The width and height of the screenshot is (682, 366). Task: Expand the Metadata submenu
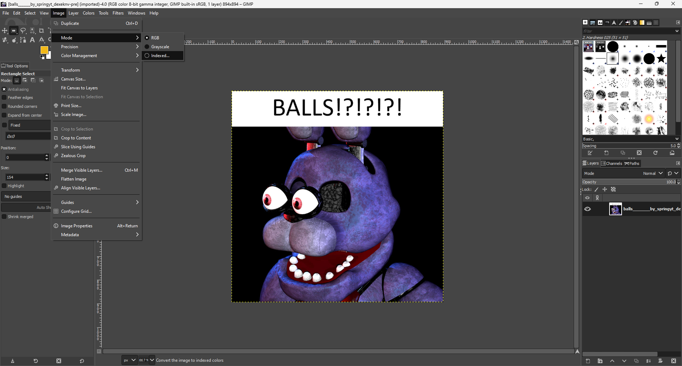(x=97, y=235)
